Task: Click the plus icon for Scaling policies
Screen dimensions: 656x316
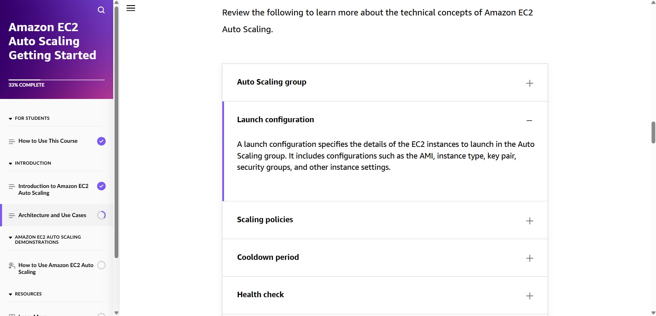Action: point(529,221)
